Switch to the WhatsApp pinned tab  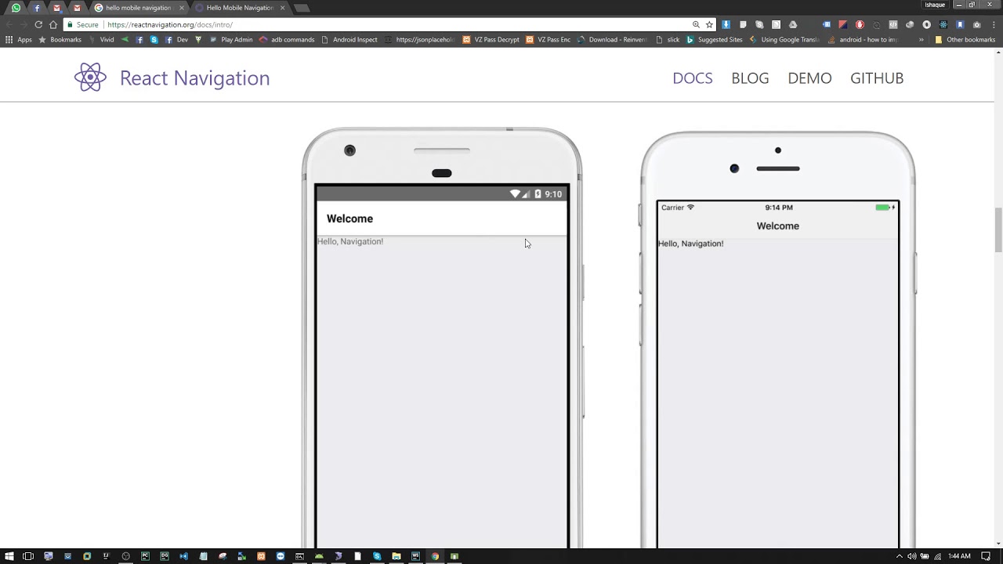16,8
